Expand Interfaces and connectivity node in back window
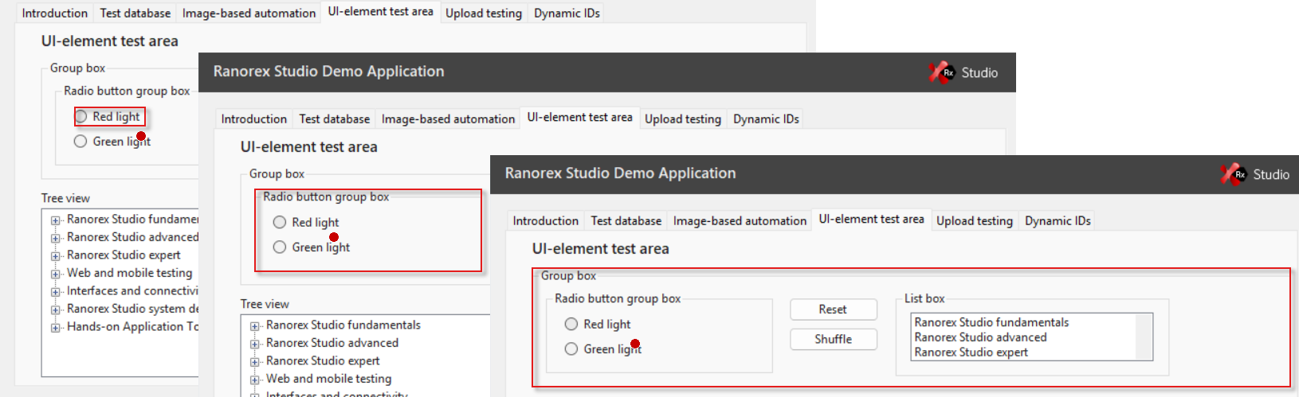 [x=56, y=291]
